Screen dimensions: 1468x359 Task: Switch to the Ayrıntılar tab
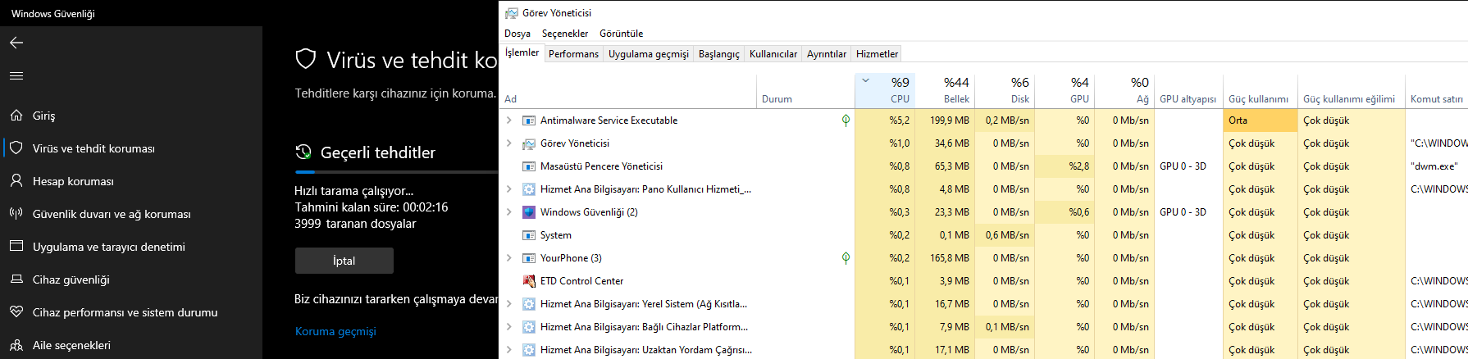pos(827,54)
